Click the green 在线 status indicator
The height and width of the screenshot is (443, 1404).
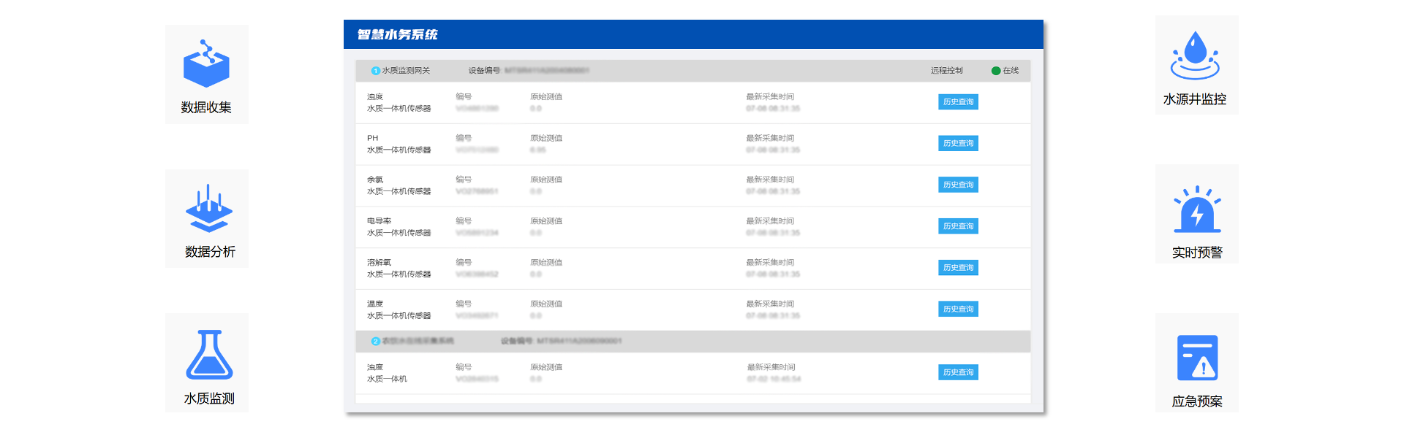(x=996, y=71)
